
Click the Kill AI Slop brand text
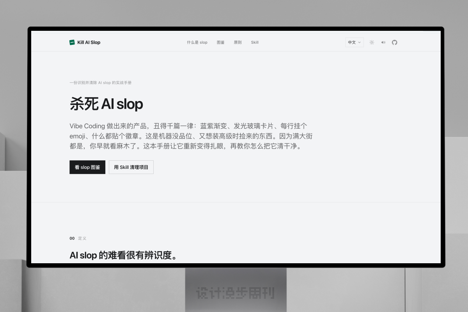point(89,42)
